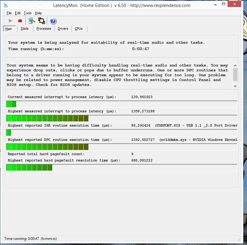Viewport: 247px width, 245px height.
Task: Click the hard pagefault resolution time bar
Action: [x=122, y=168]
